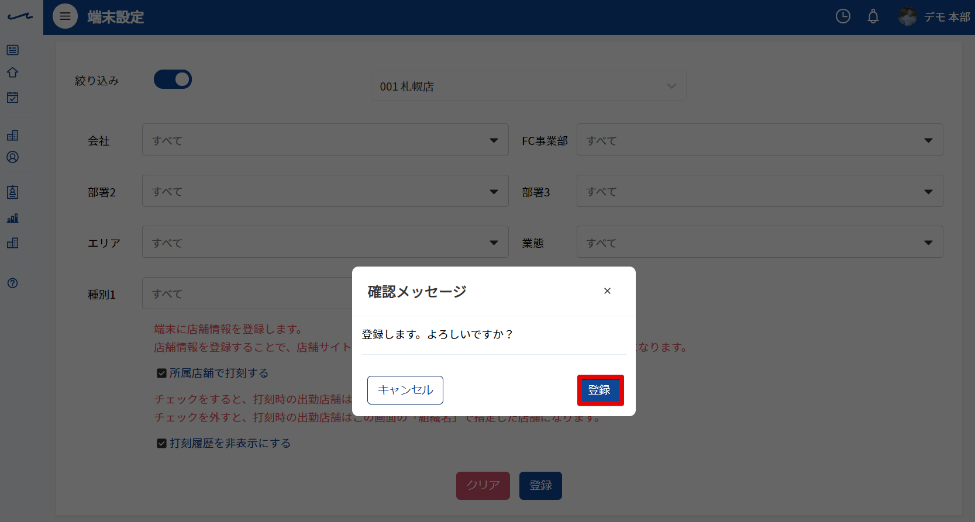Viewport: 975px width, 522px height.
Task: Toggle 打刻履歴を非表示にする checkbox
Action: 162,443
